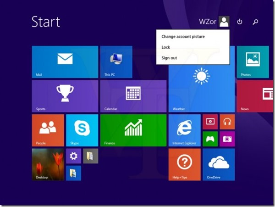
Task: Select Sign out option
Action: [x=169, y=58]
